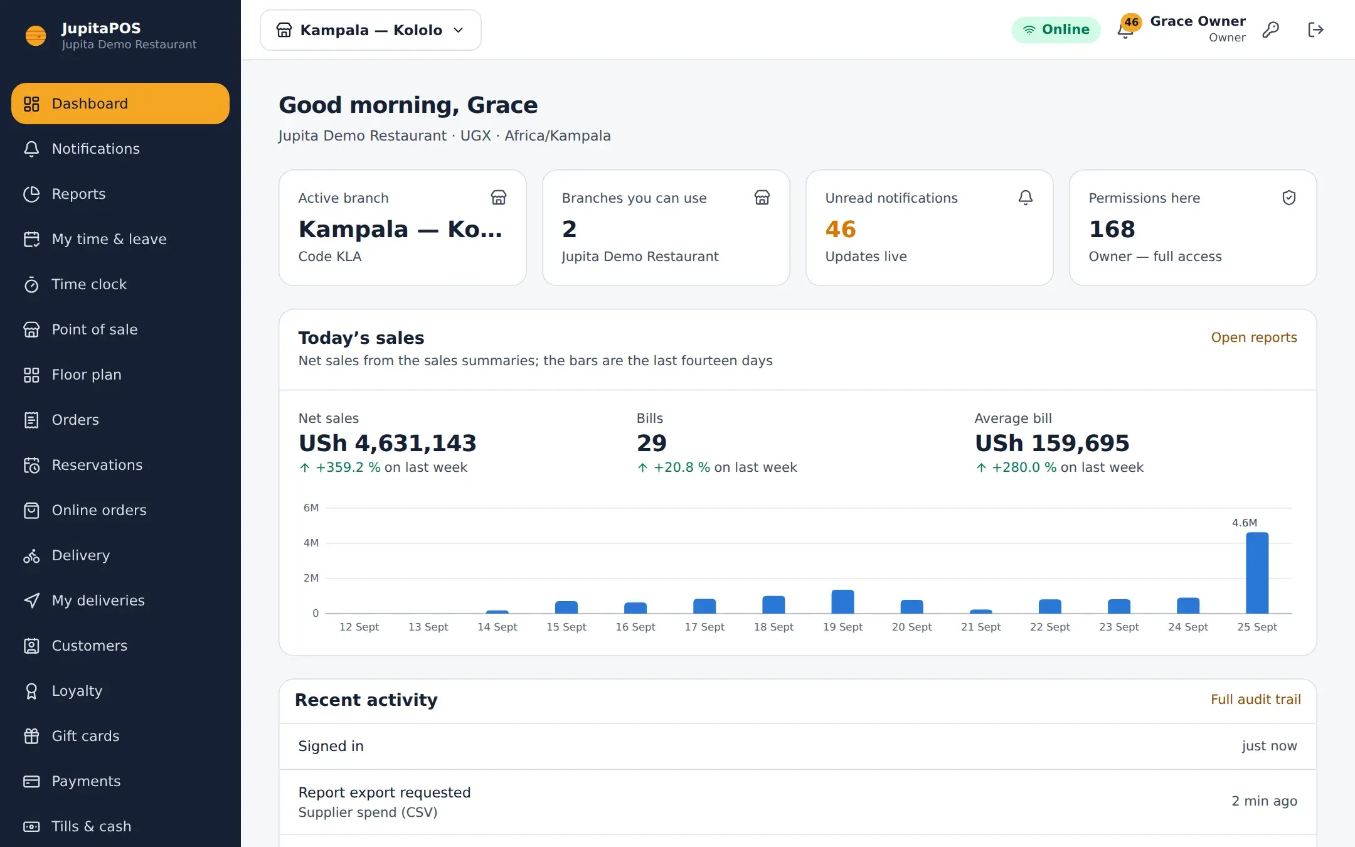
Task: Click the Active branch card
Action: click(x=402, y=228)
